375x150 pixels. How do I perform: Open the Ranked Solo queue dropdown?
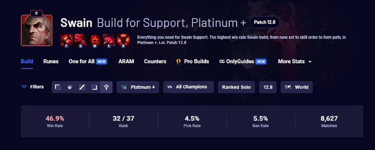pyautogui.click(x=236, y=87)
